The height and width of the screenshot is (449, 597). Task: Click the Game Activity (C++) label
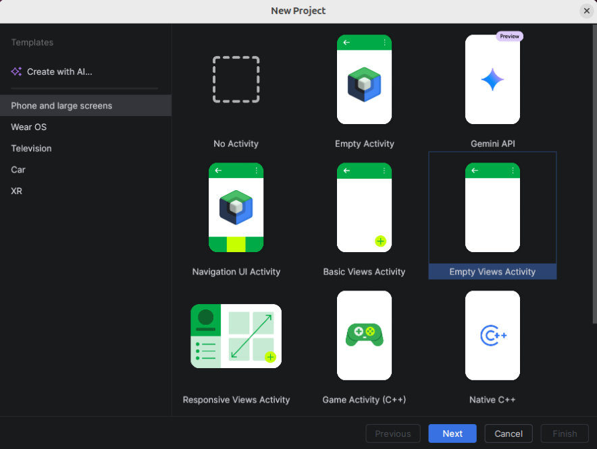pyautogui.click(x=364, y=400)
